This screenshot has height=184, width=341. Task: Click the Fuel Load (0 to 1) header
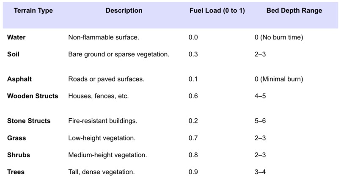[217, 11]
